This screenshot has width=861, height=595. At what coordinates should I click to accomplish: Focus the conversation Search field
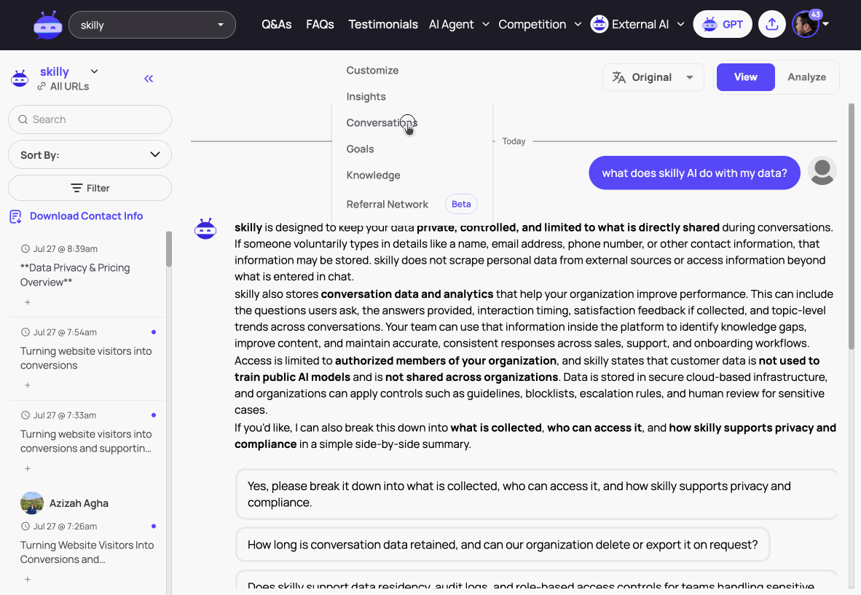click(x=90, y=119)
